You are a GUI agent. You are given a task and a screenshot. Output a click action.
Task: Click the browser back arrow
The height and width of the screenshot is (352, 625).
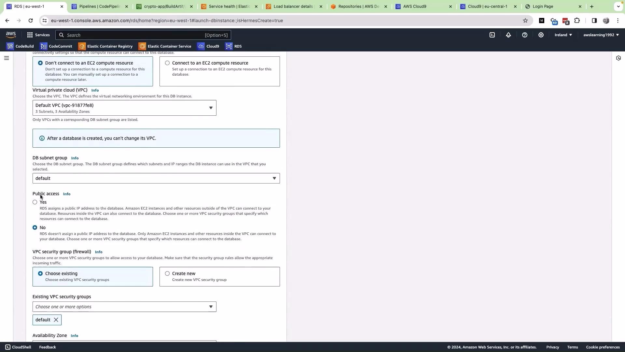pos(7,21)
